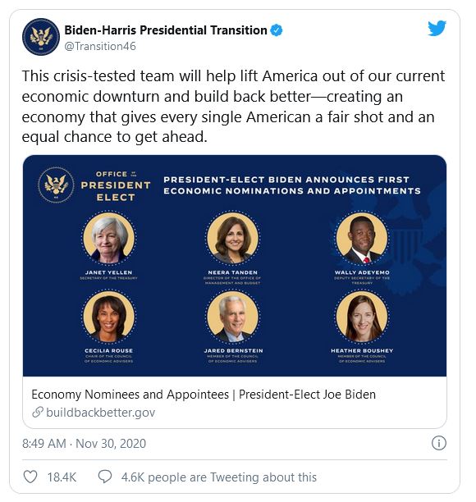Viewport: 476px width, 502px height.
Task: Visit the buildbackbetter.gov link
Action: 101,413
